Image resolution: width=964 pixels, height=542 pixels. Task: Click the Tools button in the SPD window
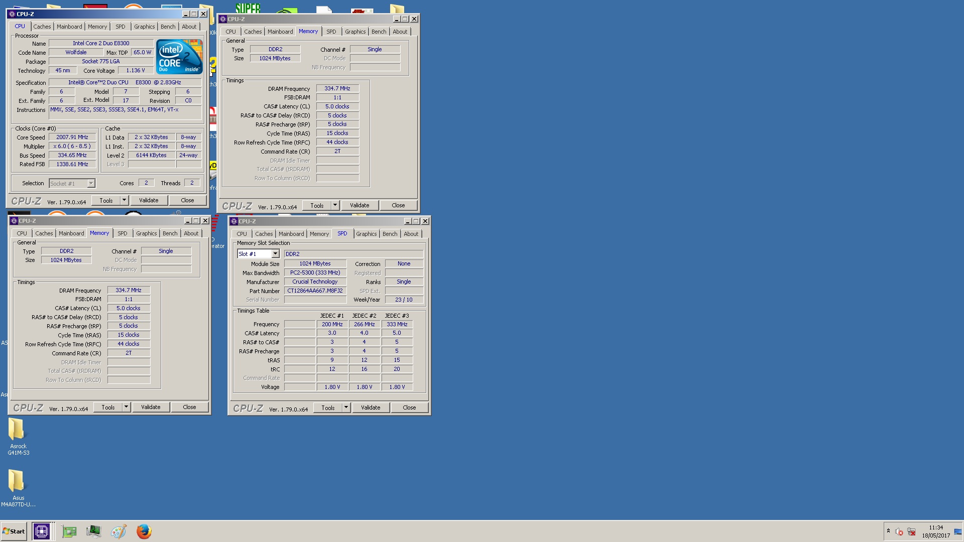click(x=328, y=408)
